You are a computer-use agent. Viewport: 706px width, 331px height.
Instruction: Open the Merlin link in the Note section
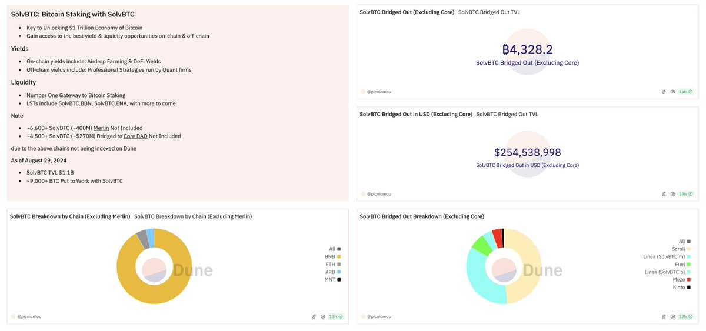pyautogui.click(x=102, y=128)
